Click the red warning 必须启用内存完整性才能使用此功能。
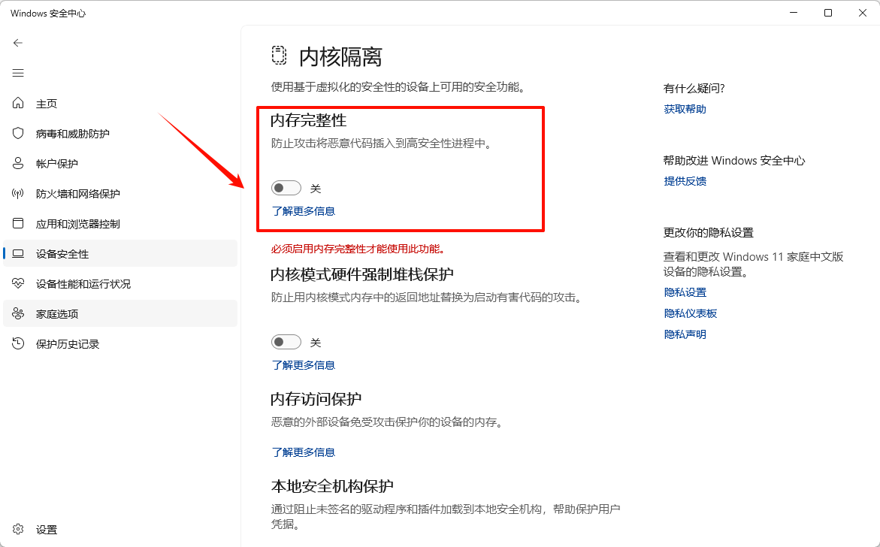This screenshot has width=880, height=547. tap(358, 249)
